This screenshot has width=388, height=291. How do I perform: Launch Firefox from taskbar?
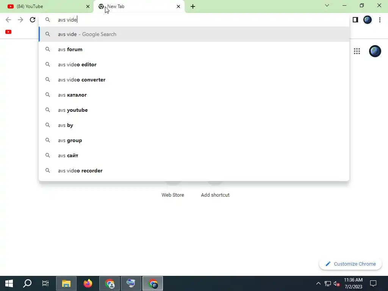(x=88, y=283)
